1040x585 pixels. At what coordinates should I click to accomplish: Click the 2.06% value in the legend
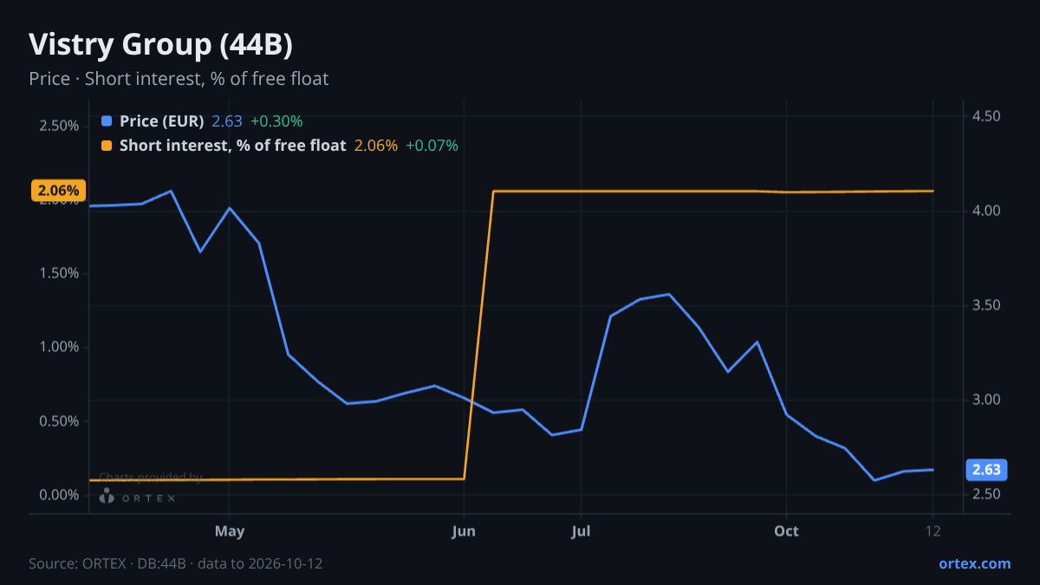(x=376, y=146)
